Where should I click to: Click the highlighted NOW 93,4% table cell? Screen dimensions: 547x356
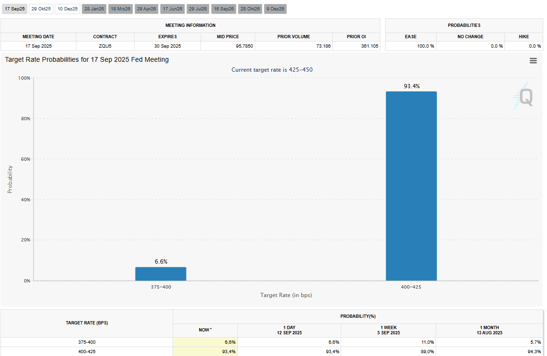(205, 351)
